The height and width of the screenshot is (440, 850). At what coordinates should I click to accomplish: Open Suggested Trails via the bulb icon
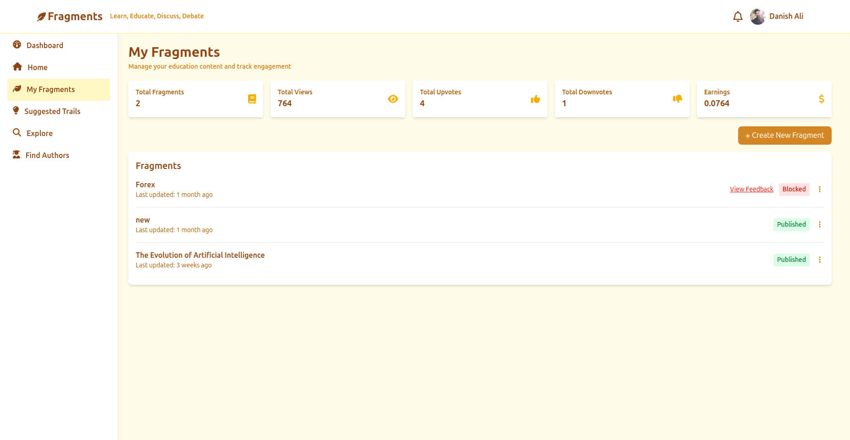coord(17,111)
